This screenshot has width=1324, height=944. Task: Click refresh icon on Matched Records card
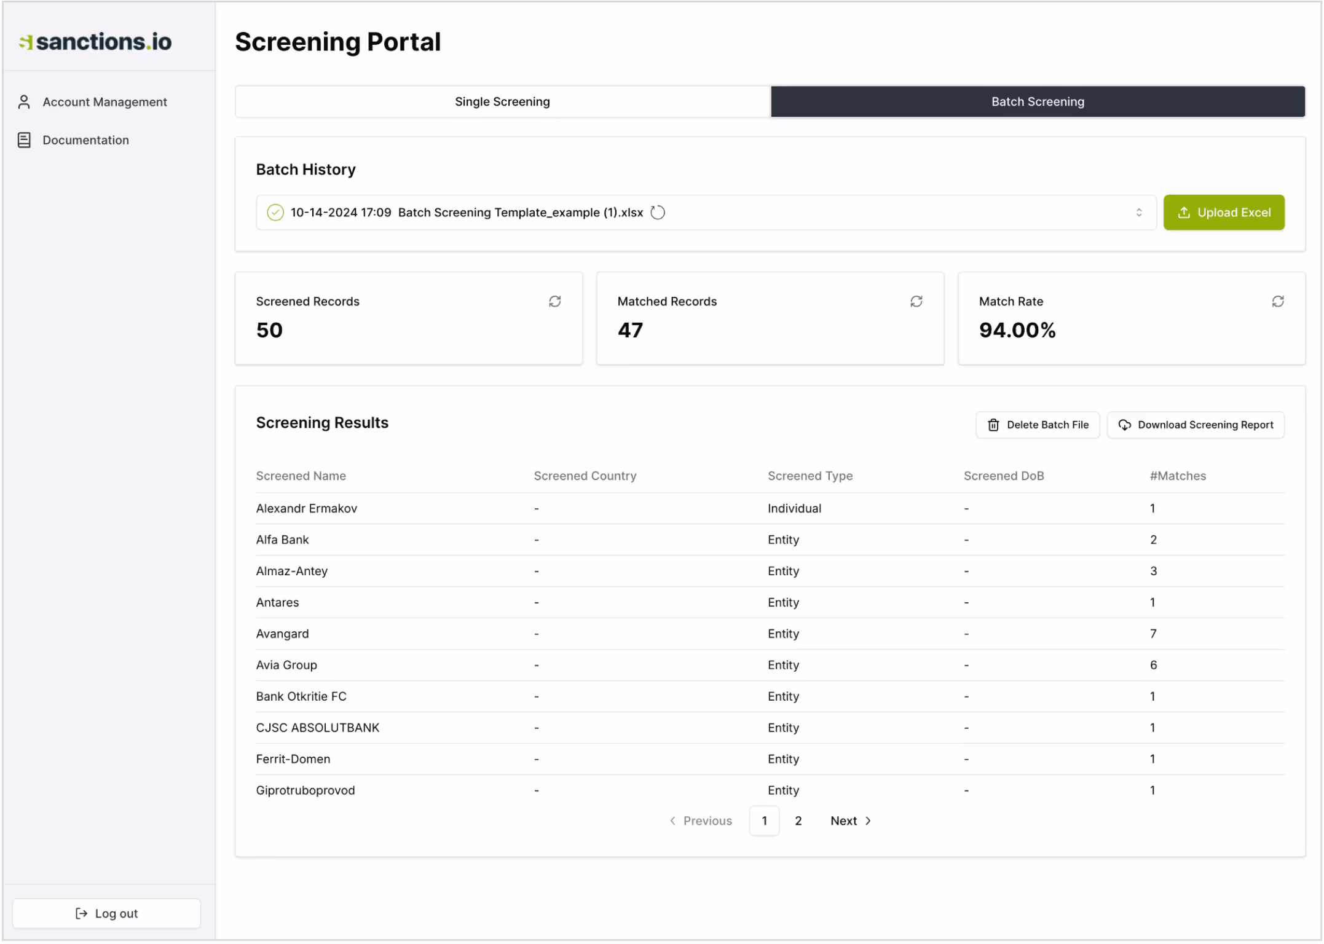pyautogui.click(x=916, y=301)
